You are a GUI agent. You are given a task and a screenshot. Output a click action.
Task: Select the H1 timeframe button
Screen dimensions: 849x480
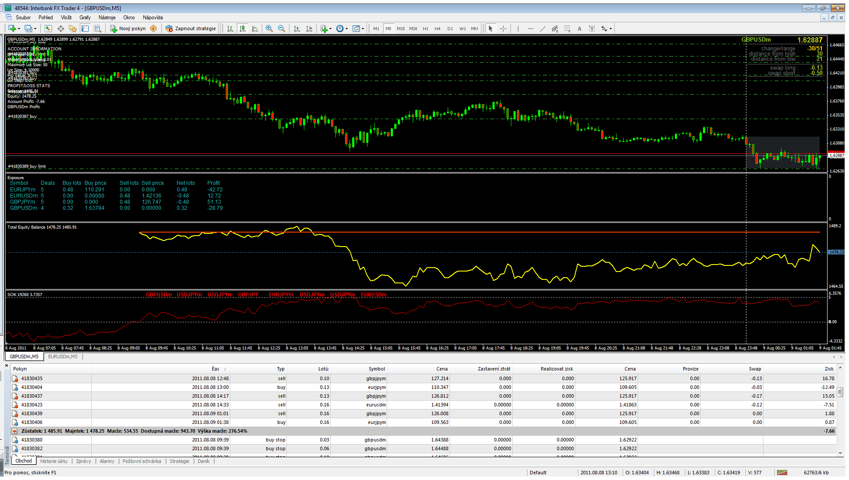pos(425,28)
